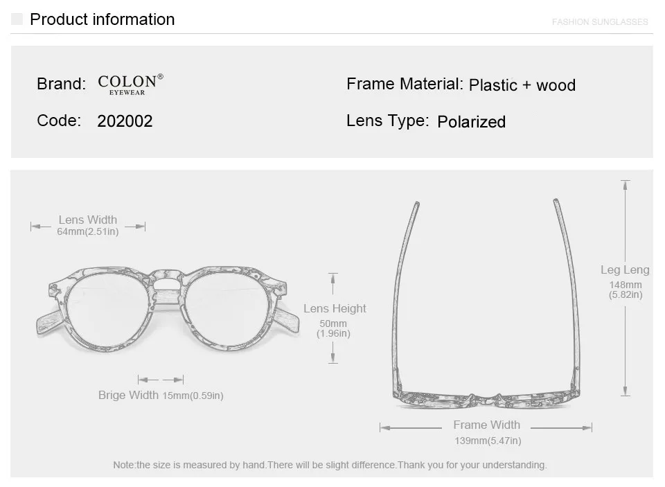Click the Leg Leng 148mm label
This screenshot has width=665, height=487.
(x=625, y=282)
